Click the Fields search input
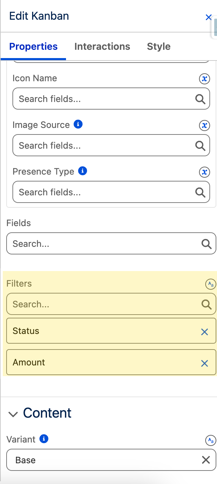Screen dimensions: 217x484 click(x=104, y=244)
